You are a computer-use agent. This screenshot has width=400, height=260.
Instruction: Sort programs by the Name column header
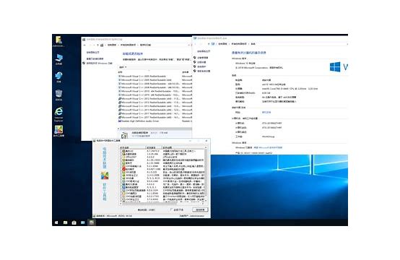[120, 72]
